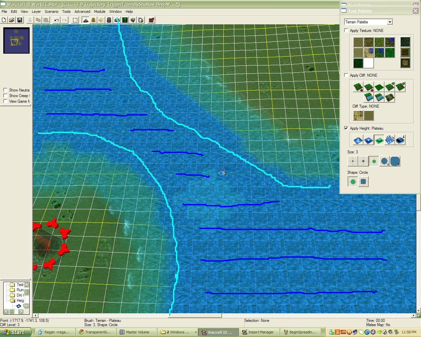Viewport: 421px width, 337px height.
Task: Open the Terrain Editor mountain icon
Action: pyautogui.click(x=86, y=20)
